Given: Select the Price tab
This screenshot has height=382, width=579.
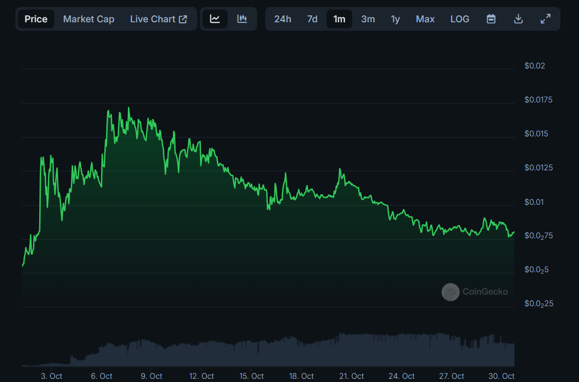Looking at the screenshot, I should point(36,19).
